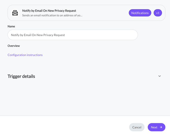Click the Name field label
This screenshot has width=170, height=136.
pyautogui.click(x=11, y=26)
